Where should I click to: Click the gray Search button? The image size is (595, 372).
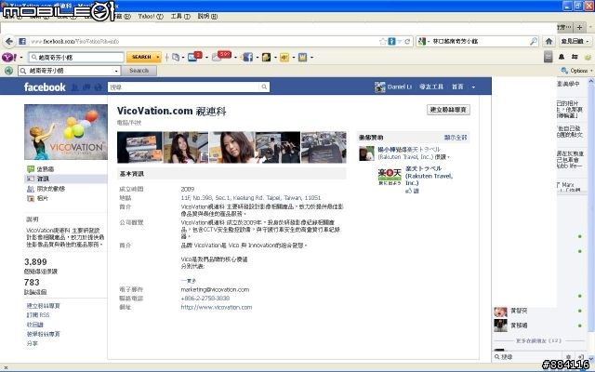tap(139, 71)
